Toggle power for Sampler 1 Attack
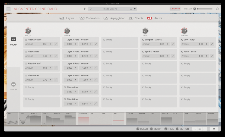The width and height of the screenshot is (225, 137). 143,40
